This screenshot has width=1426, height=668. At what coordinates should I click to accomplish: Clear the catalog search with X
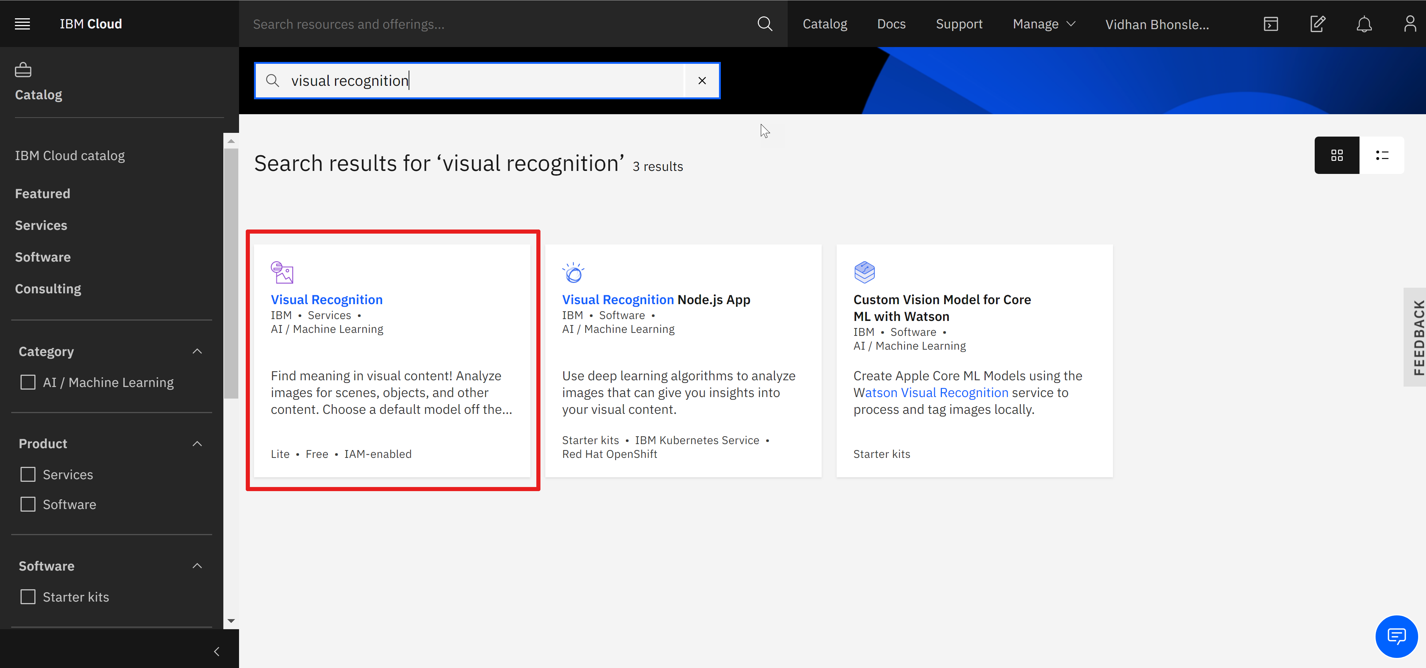tap(702, 81)
